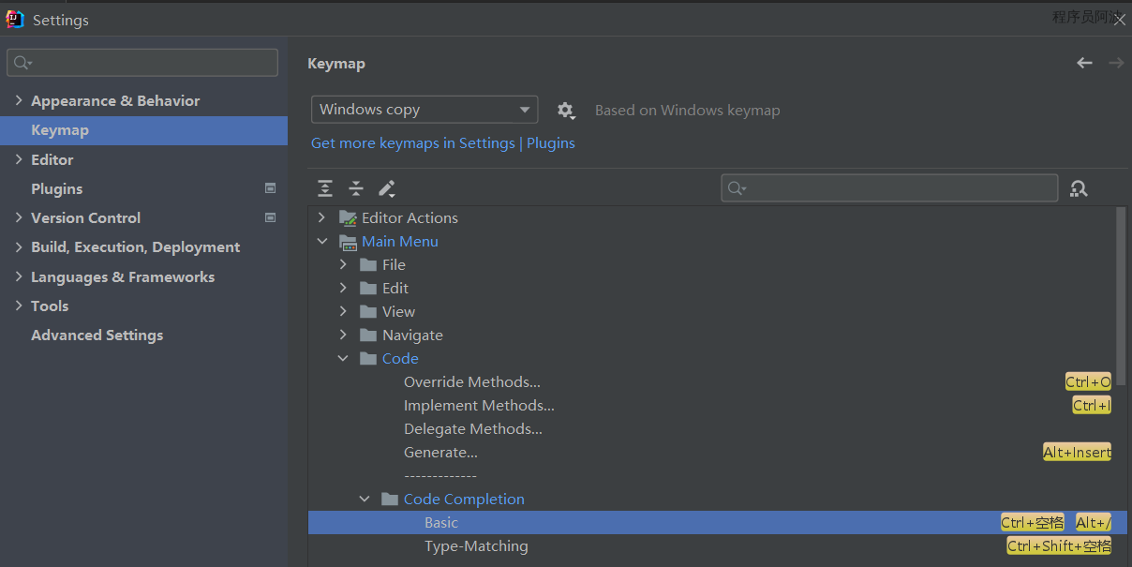
Task: Click the Collapse All icon in keymap toolbar
Action: (356, 188)
